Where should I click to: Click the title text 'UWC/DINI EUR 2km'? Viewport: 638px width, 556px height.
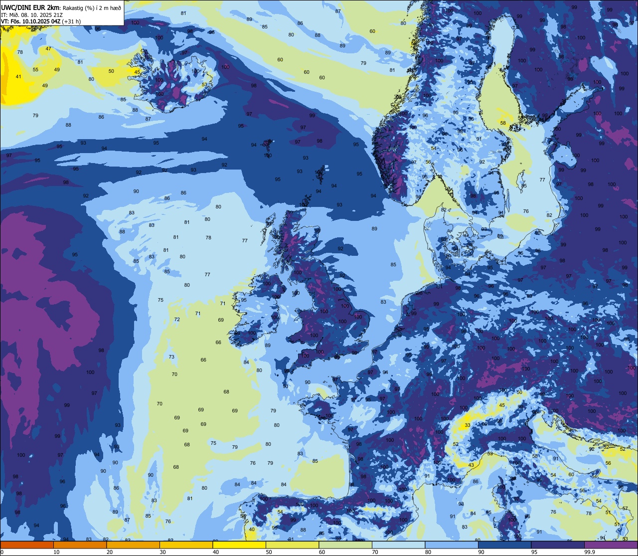[x=30, y=7]
